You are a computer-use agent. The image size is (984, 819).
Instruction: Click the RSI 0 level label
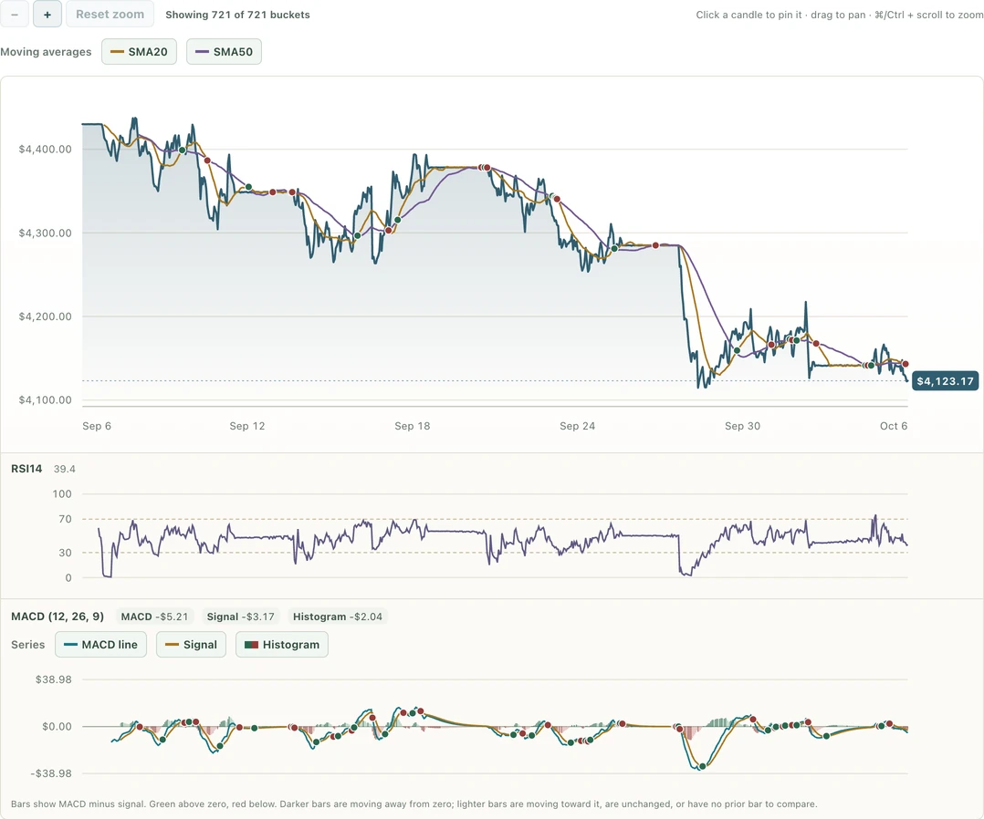tap(68, 577)
